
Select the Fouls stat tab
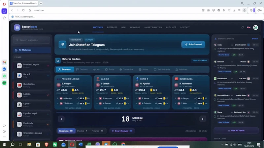(110, 69)
